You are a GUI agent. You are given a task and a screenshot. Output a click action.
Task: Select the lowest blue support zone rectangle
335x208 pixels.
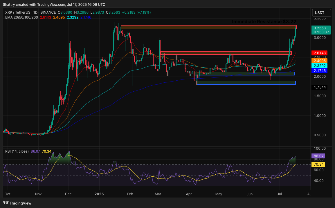[246, 83]
